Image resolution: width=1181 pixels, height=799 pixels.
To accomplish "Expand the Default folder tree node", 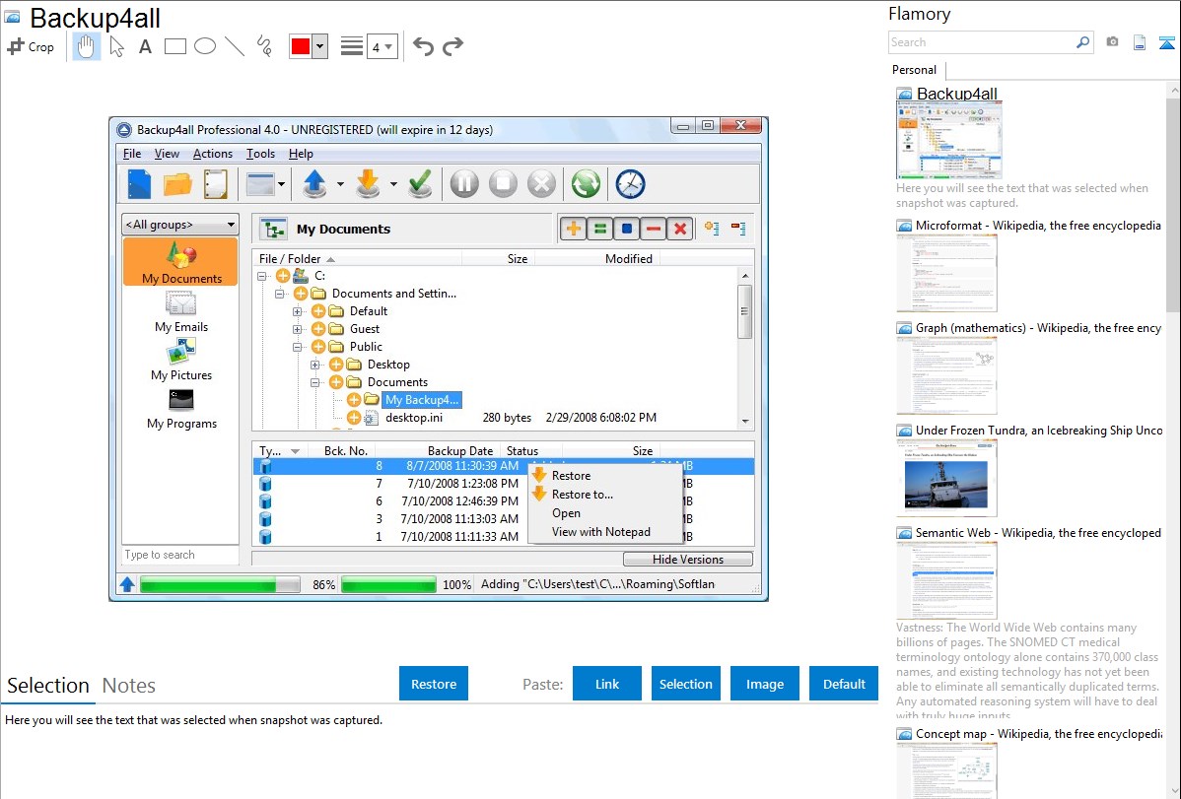I will tap(298, 311).
